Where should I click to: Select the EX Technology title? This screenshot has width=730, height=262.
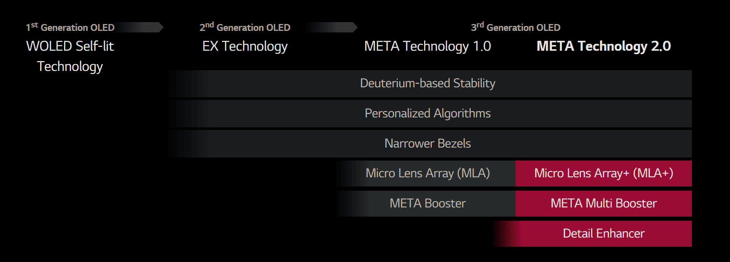tap(245, 46)
